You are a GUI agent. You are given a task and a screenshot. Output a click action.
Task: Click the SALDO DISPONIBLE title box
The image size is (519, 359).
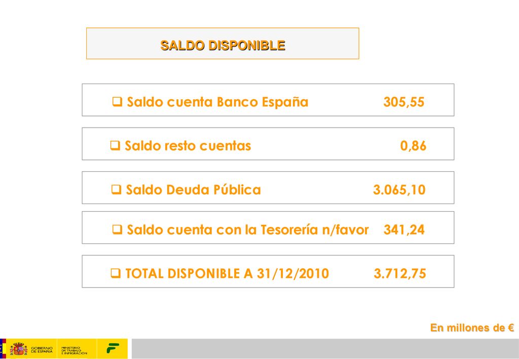pyautogui.click(x=223, y=44)
